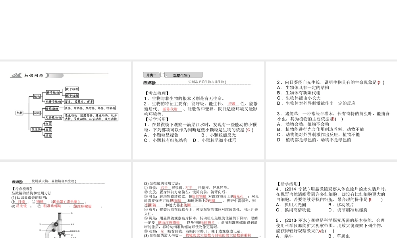Viewport: 397px width, 238px height.
Task: Click the 无脊椎动物 box
Action: click(54, 117)
